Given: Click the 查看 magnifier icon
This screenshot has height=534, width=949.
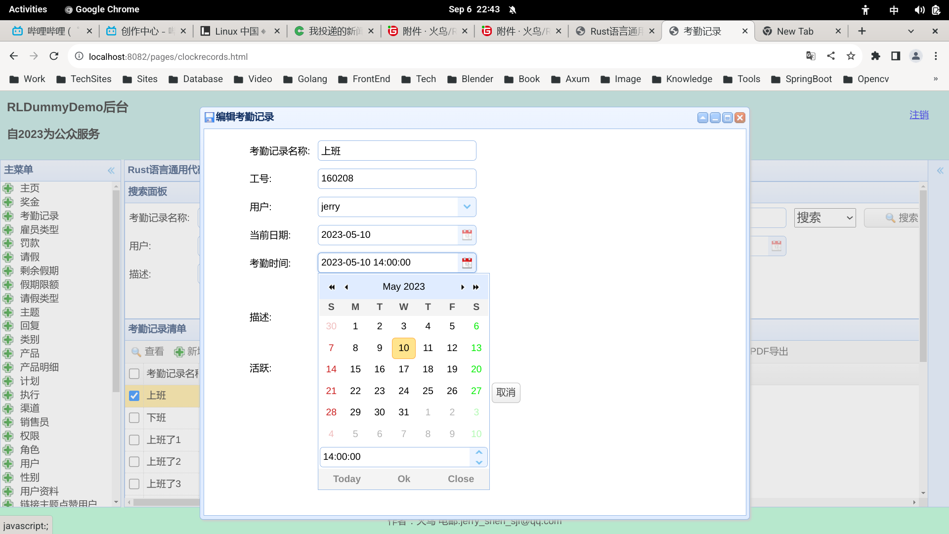Looking at the screenshot, I should 136,352.
